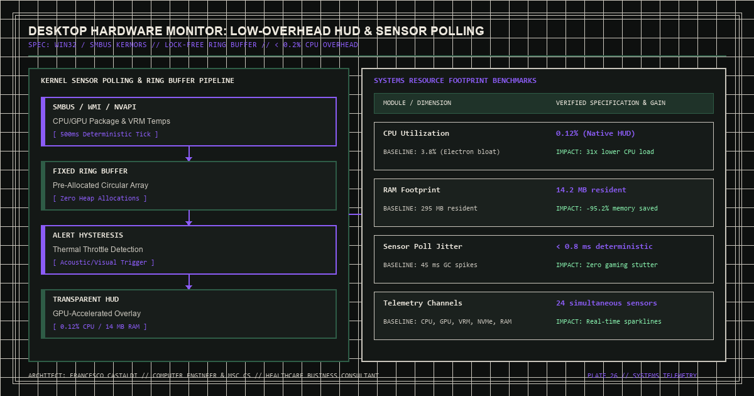Select the 'Telemetry Channels' row title

(423, 303)
